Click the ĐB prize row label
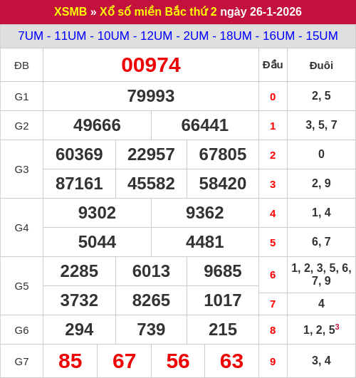 click(21, 65)
